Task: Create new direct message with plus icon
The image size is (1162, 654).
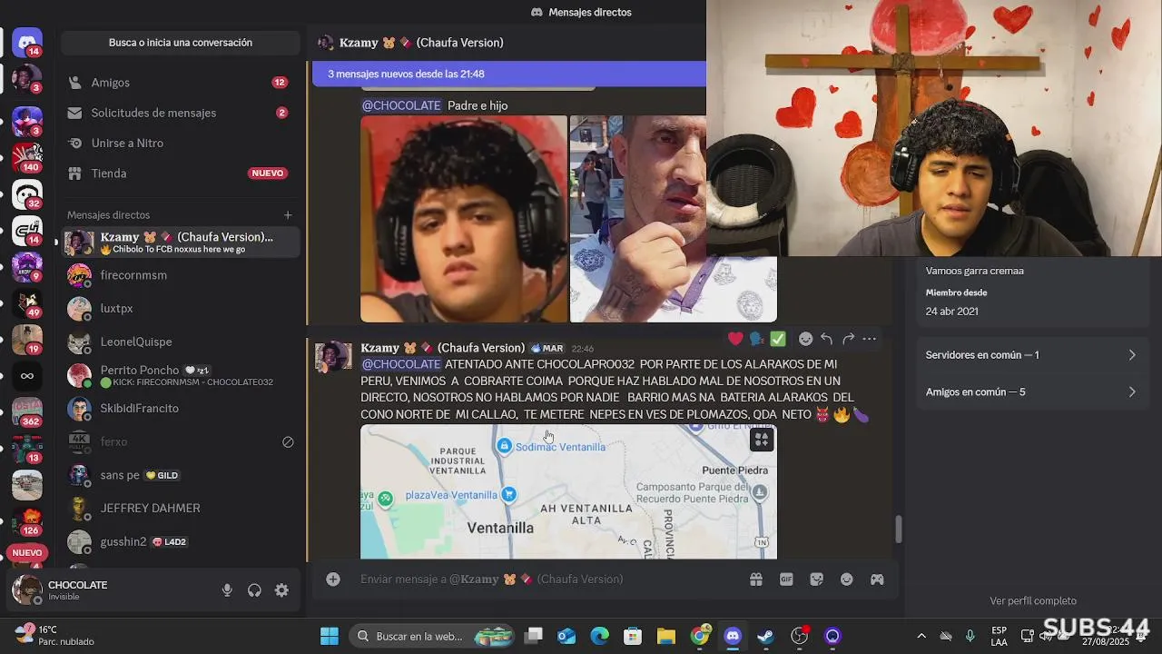Action: [288, 215]
